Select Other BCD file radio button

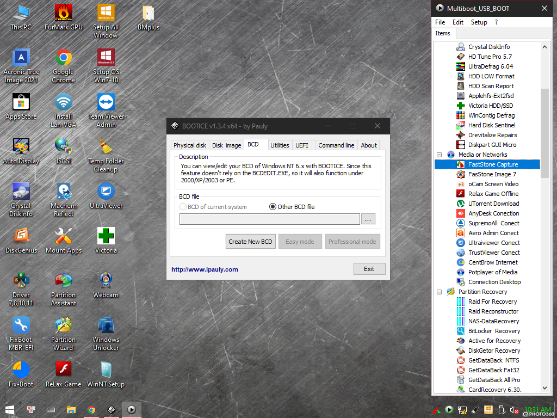pyautogui.click(x=292, y=206)
